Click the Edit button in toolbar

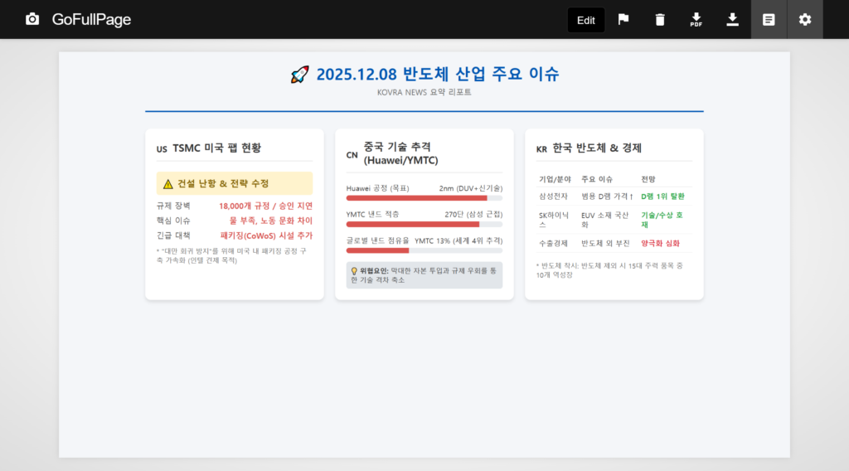tap(585, 20)
